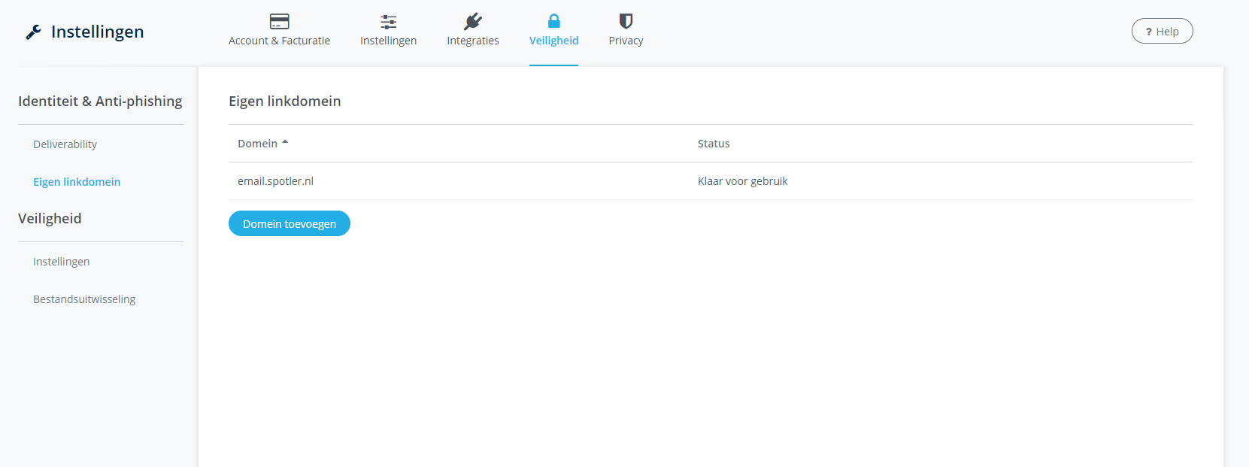Click the Klaar voor gebruik status cell
The image size is (1249, 467).
point(742,181)
